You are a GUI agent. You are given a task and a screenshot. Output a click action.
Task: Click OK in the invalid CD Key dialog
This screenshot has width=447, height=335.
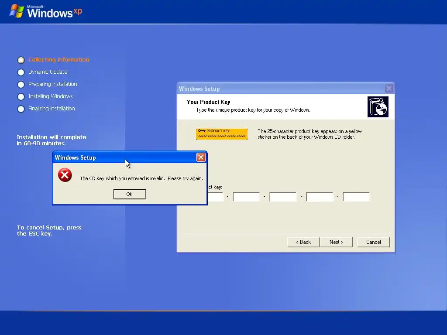(x=130, y=194)
